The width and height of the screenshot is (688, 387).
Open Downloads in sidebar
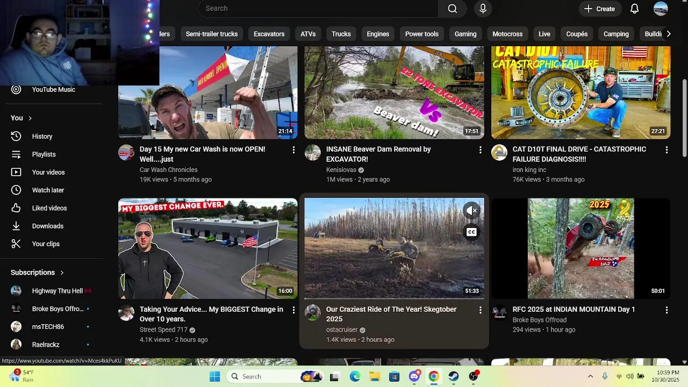coord(53,226)
